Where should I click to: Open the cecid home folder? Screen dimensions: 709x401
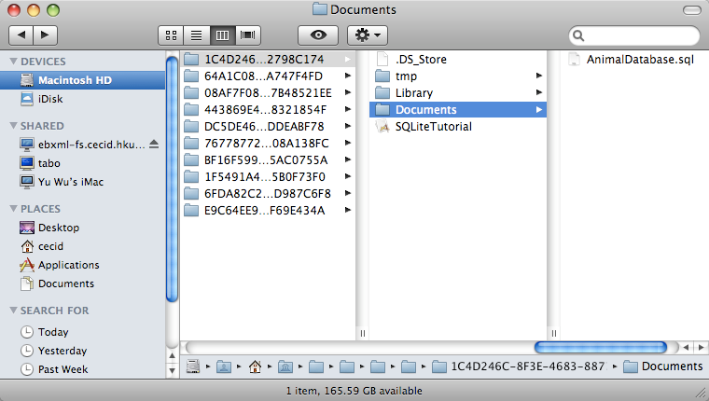pyautogui.click(x=52, y=246)
